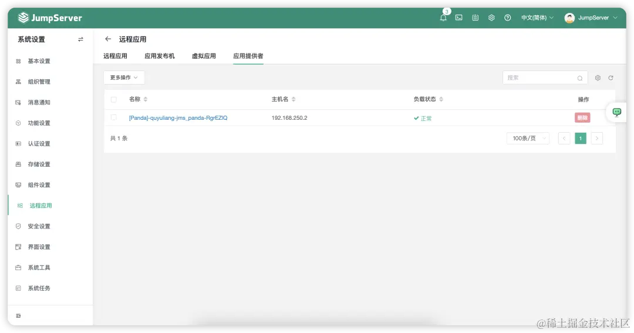
Task: Open the notifications bell icon
Action: (x=443, y=18)
